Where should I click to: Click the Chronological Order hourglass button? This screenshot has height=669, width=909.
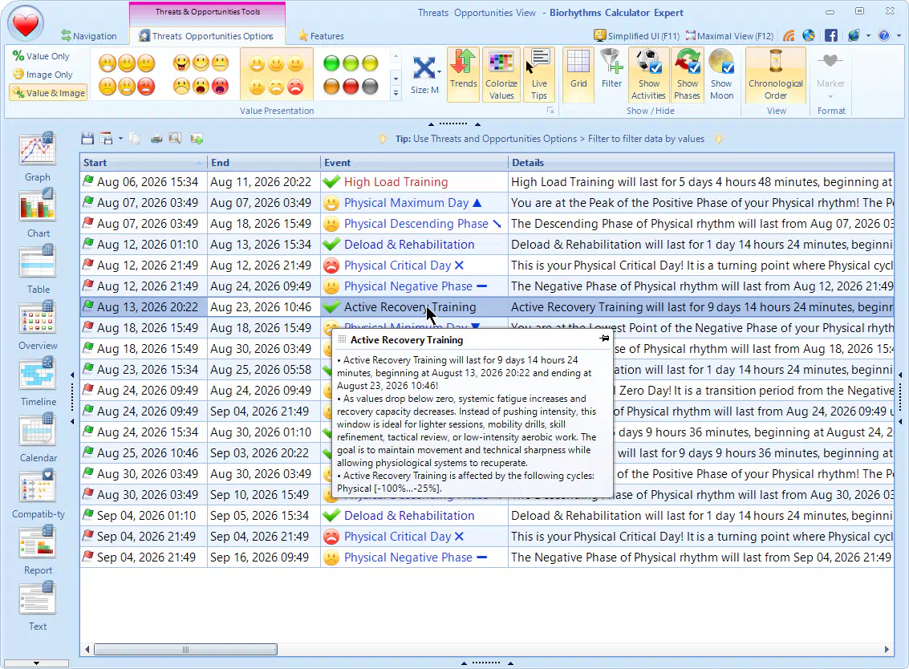[775, 75]
